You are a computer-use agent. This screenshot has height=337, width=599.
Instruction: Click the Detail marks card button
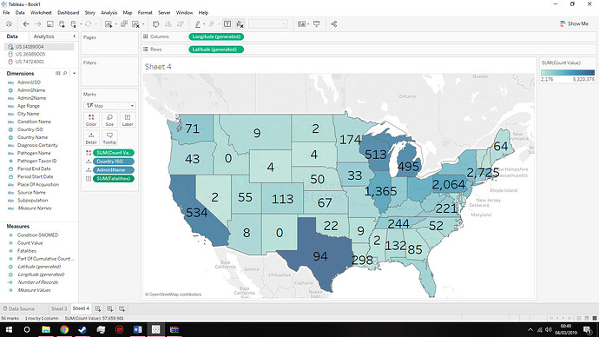pyautogui.click(x=91, y=138)
